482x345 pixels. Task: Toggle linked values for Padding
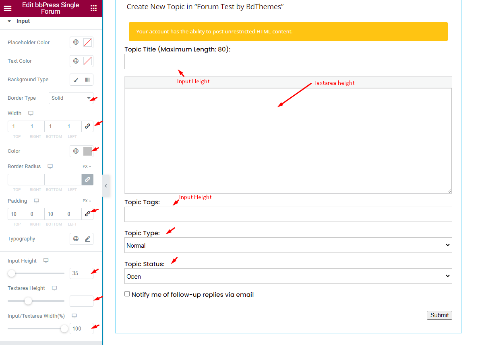(x=87, y=214)
